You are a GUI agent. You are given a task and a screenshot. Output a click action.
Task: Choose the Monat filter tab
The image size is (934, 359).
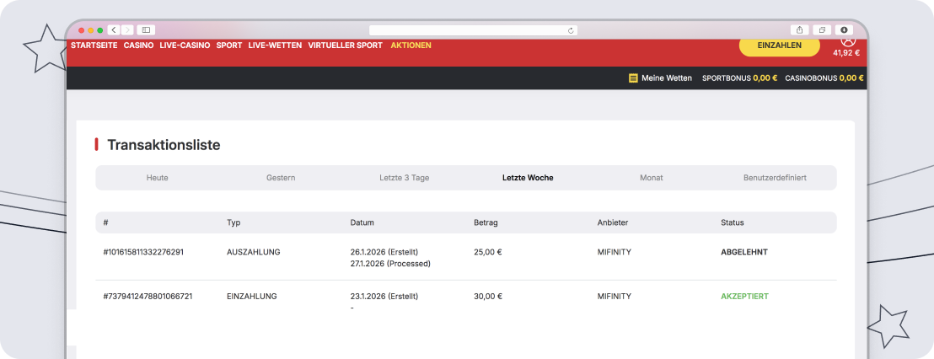point(651,178)
